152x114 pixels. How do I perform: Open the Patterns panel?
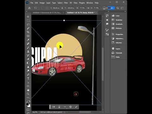click(x=117, y=28)
